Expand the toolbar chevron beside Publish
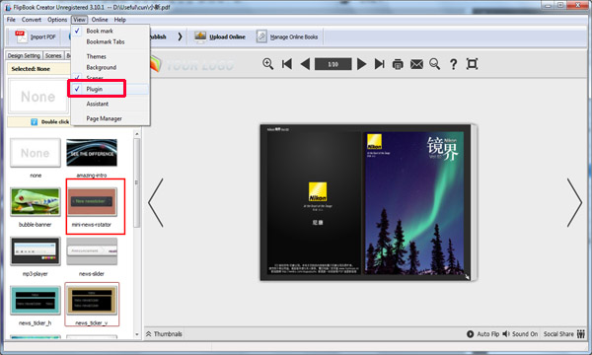This screenshot has height=355, width=592. (180, 36)
